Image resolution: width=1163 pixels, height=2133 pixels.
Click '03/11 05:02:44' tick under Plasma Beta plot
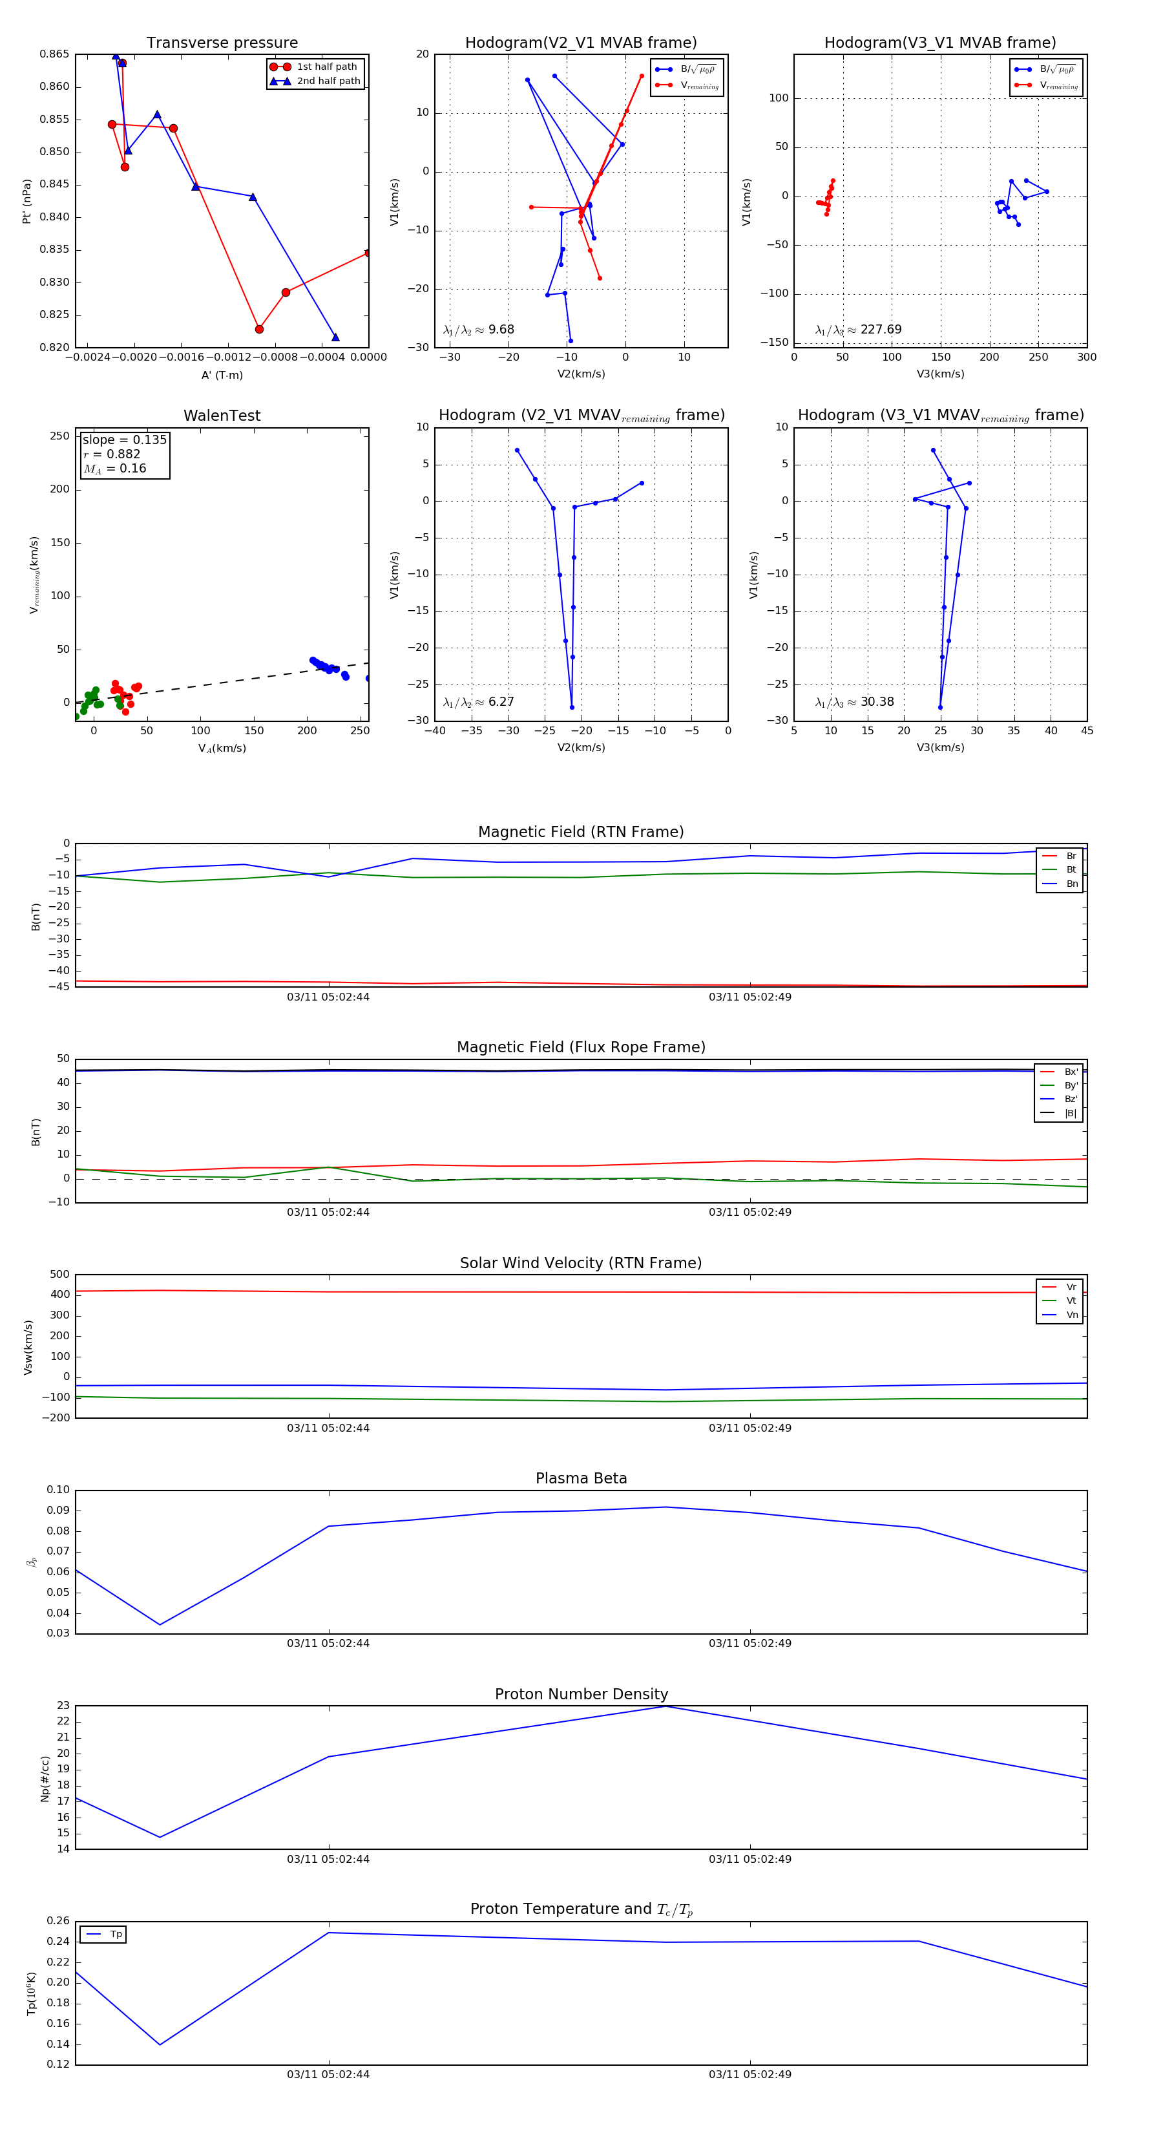pyautogui.click(x=329, y=1644)
